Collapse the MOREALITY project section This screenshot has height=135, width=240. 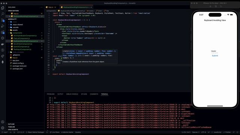12,19
